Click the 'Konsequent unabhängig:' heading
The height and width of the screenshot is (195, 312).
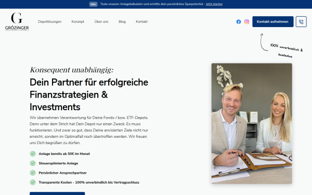(x=71, y=70)
